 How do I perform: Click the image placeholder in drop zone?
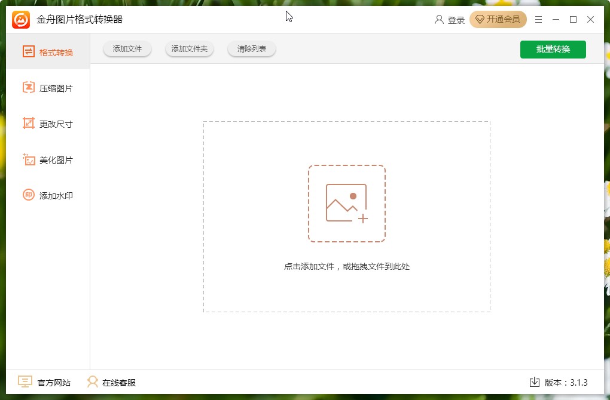(347, 203)
